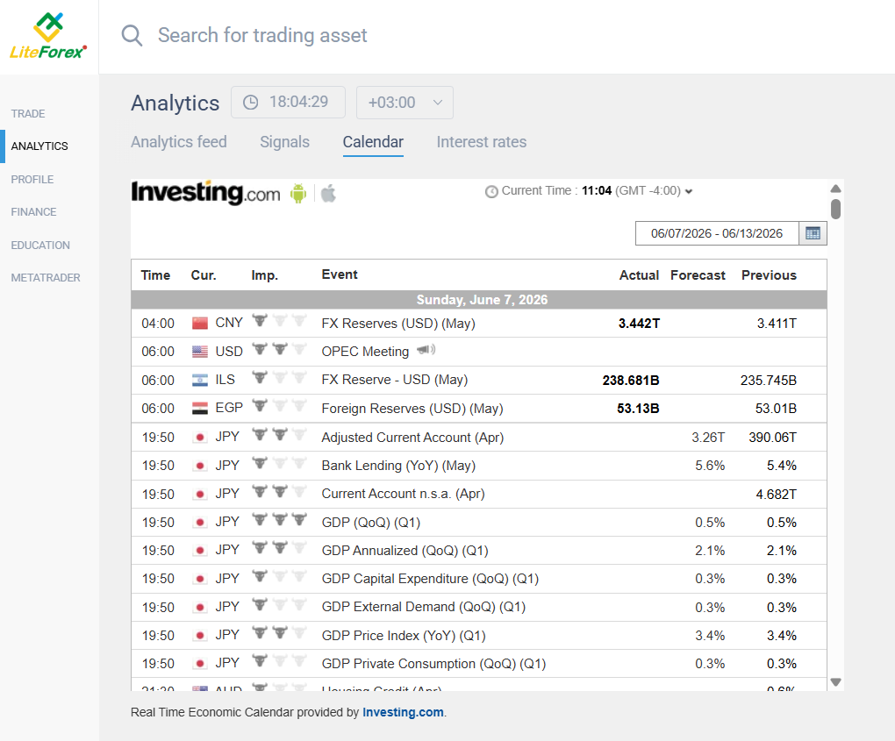Click the actual value 53.13B

(x=638, y=409)
